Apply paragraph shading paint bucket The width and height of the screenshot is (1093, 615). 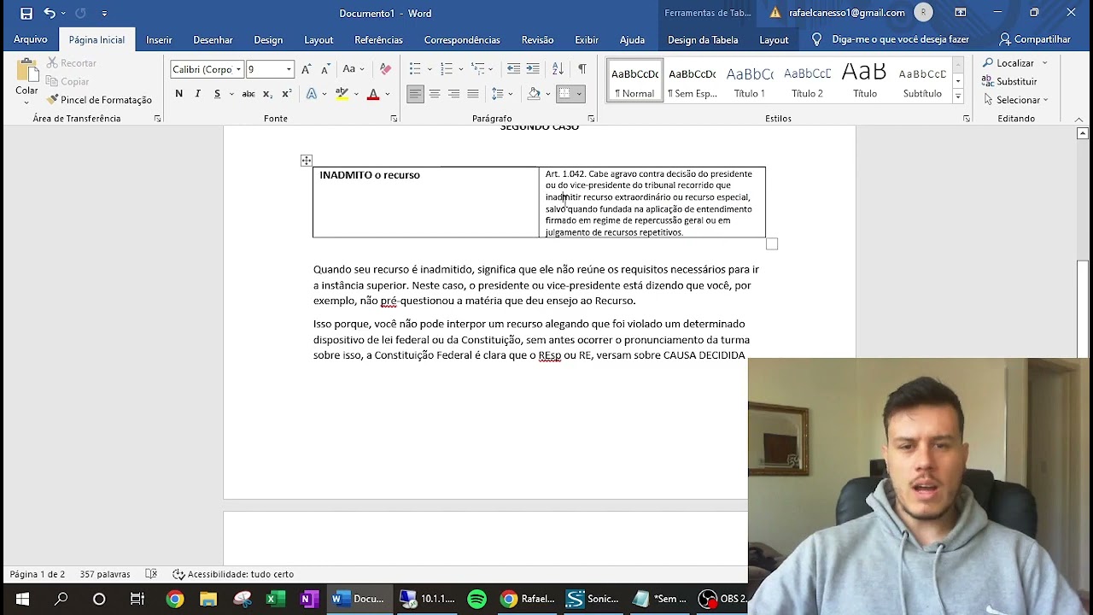coord(535,94)
